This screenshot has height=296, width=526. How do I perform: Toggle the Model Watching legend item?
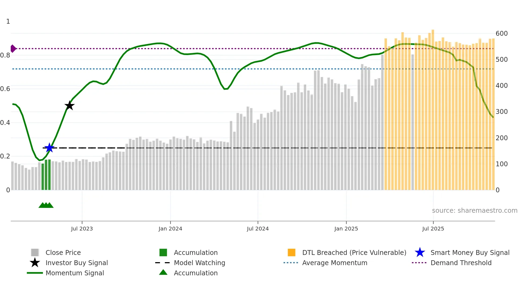[x=199, y=263]
